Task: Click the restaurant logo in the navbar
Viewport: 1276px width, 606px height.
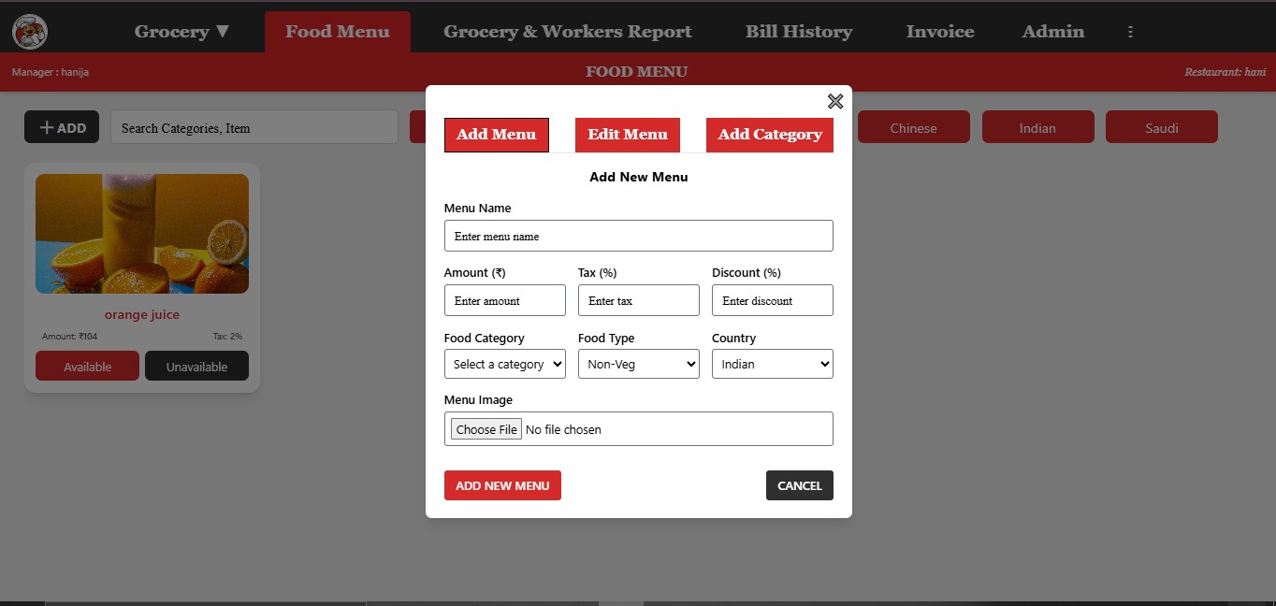Action: click(x=28, y=30)
